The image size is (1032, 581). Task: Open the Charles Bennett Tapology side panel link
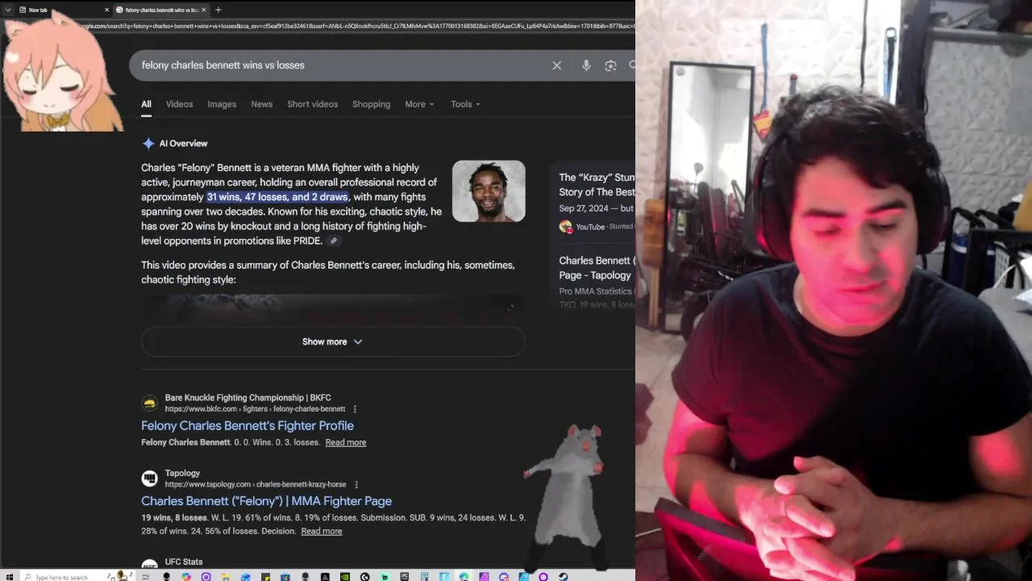point(597,268)
